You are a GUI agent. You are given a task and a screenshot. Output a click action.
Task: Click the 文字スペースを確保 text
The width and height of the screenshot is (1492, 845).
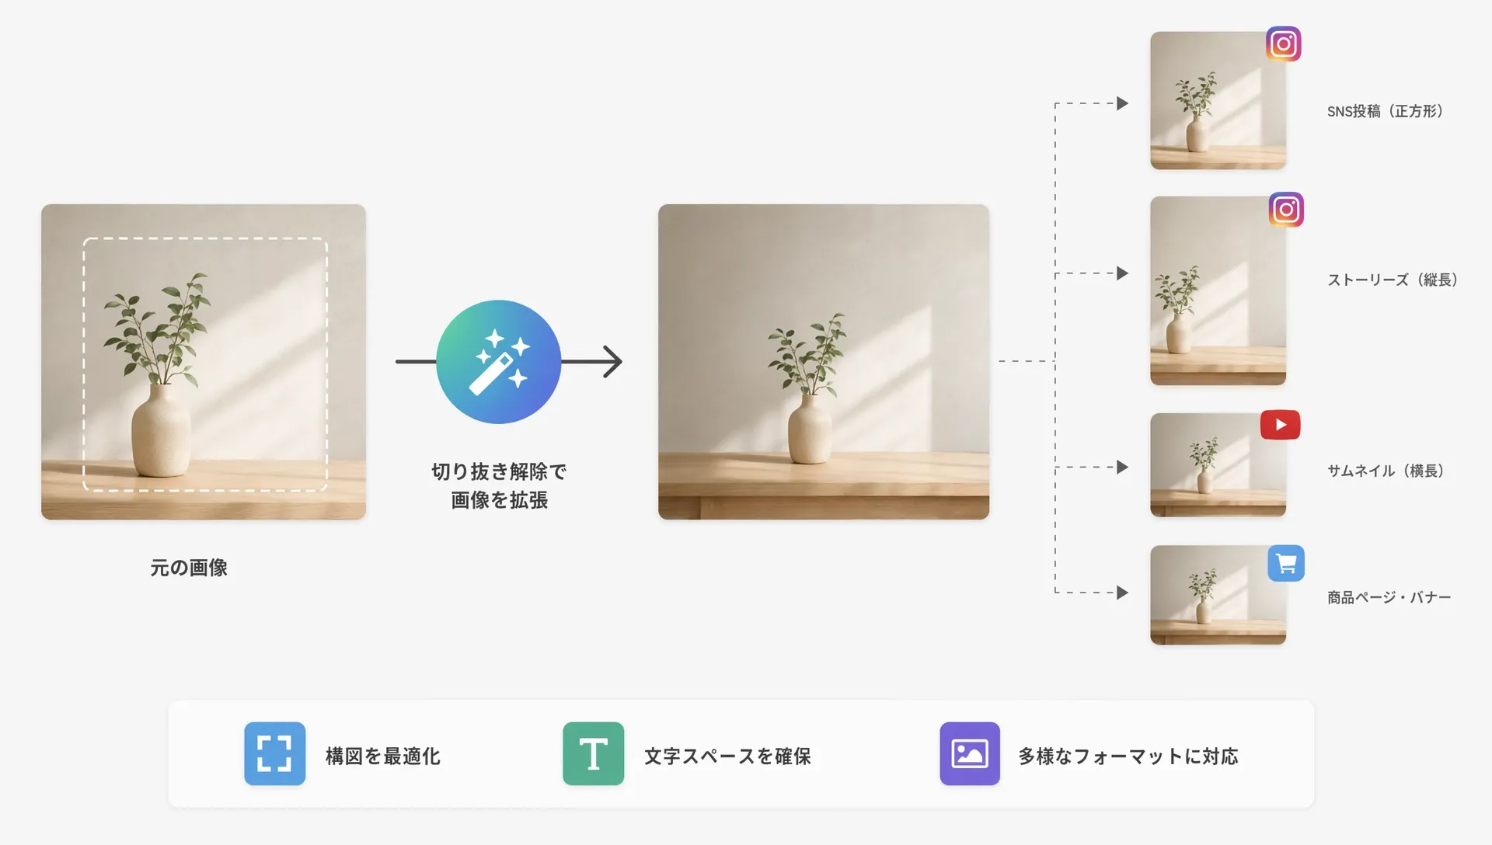tap(727, 756)
